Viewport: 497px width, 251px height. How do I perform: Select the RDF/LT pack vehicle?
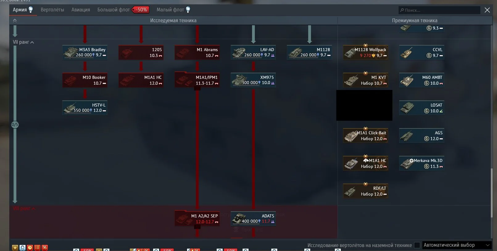tap(366, 191)
